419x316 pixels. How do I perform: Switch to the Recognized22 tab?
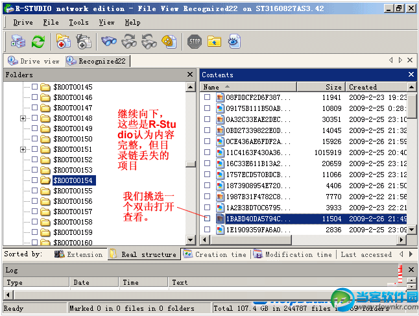pyautogui.click(x=97, y=61)
